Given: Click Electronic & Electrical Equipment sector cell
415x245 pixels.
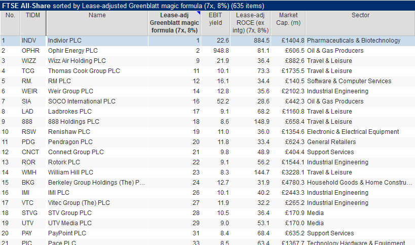Looking at the screenshot, I should (x=353, y=132).
